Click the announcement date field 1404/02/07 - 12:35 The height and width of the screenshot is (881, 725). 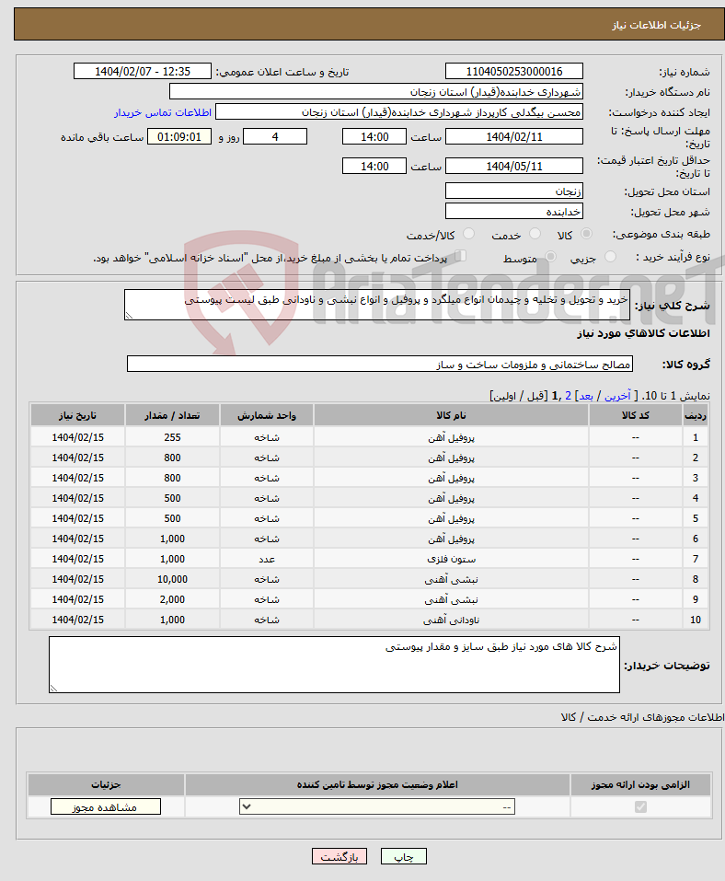pyautogui.click(x=142, y=72)
